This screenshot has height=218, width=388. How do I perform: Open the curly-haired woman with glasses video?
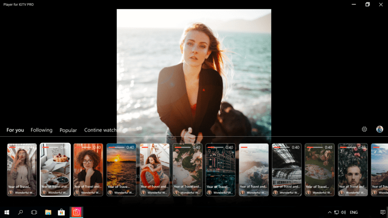tap(88, 169)
